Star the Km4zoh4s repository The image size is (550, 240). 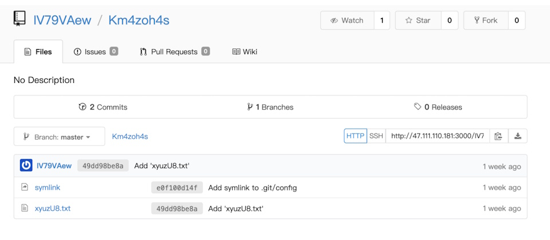[418, 21]
